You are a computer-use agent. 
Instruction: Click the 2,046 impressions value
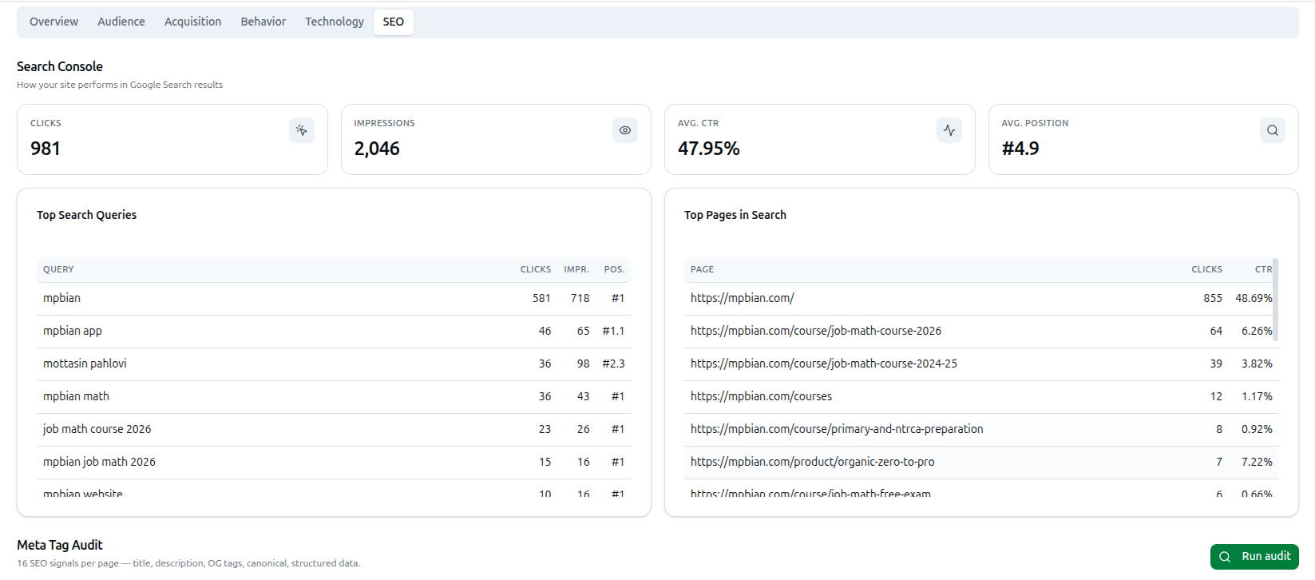(x=377, y=149)
